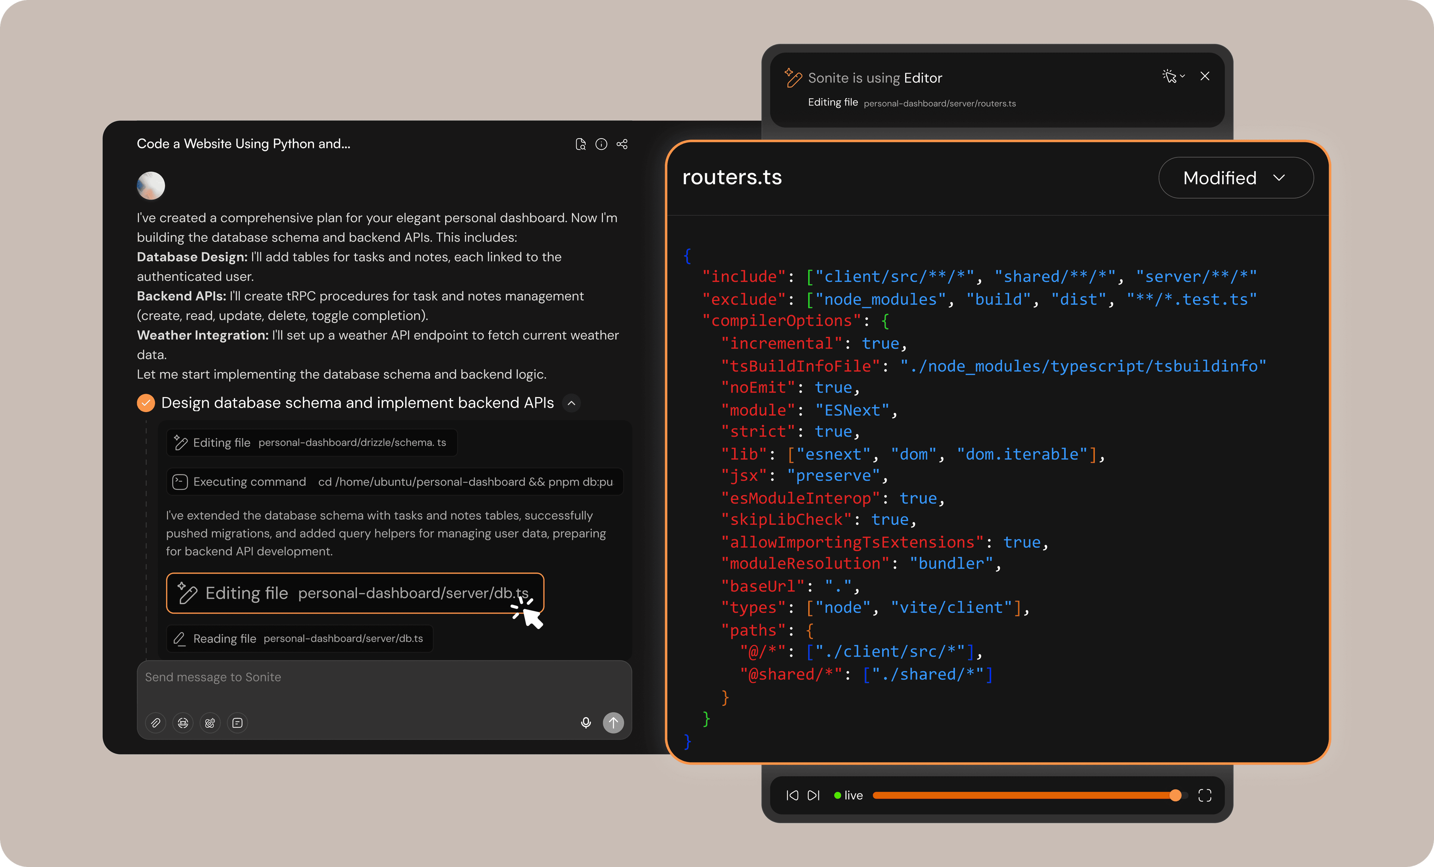Start voice input with the microphone icon
The image size is (1434, 867).
point(586,722)
